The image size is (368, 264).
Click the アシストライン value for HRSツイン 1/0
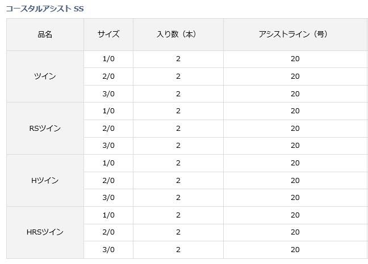click(295, 215)
